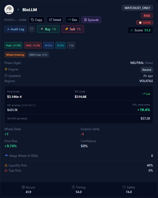Click the green Live trend indicator

(146, 94)
